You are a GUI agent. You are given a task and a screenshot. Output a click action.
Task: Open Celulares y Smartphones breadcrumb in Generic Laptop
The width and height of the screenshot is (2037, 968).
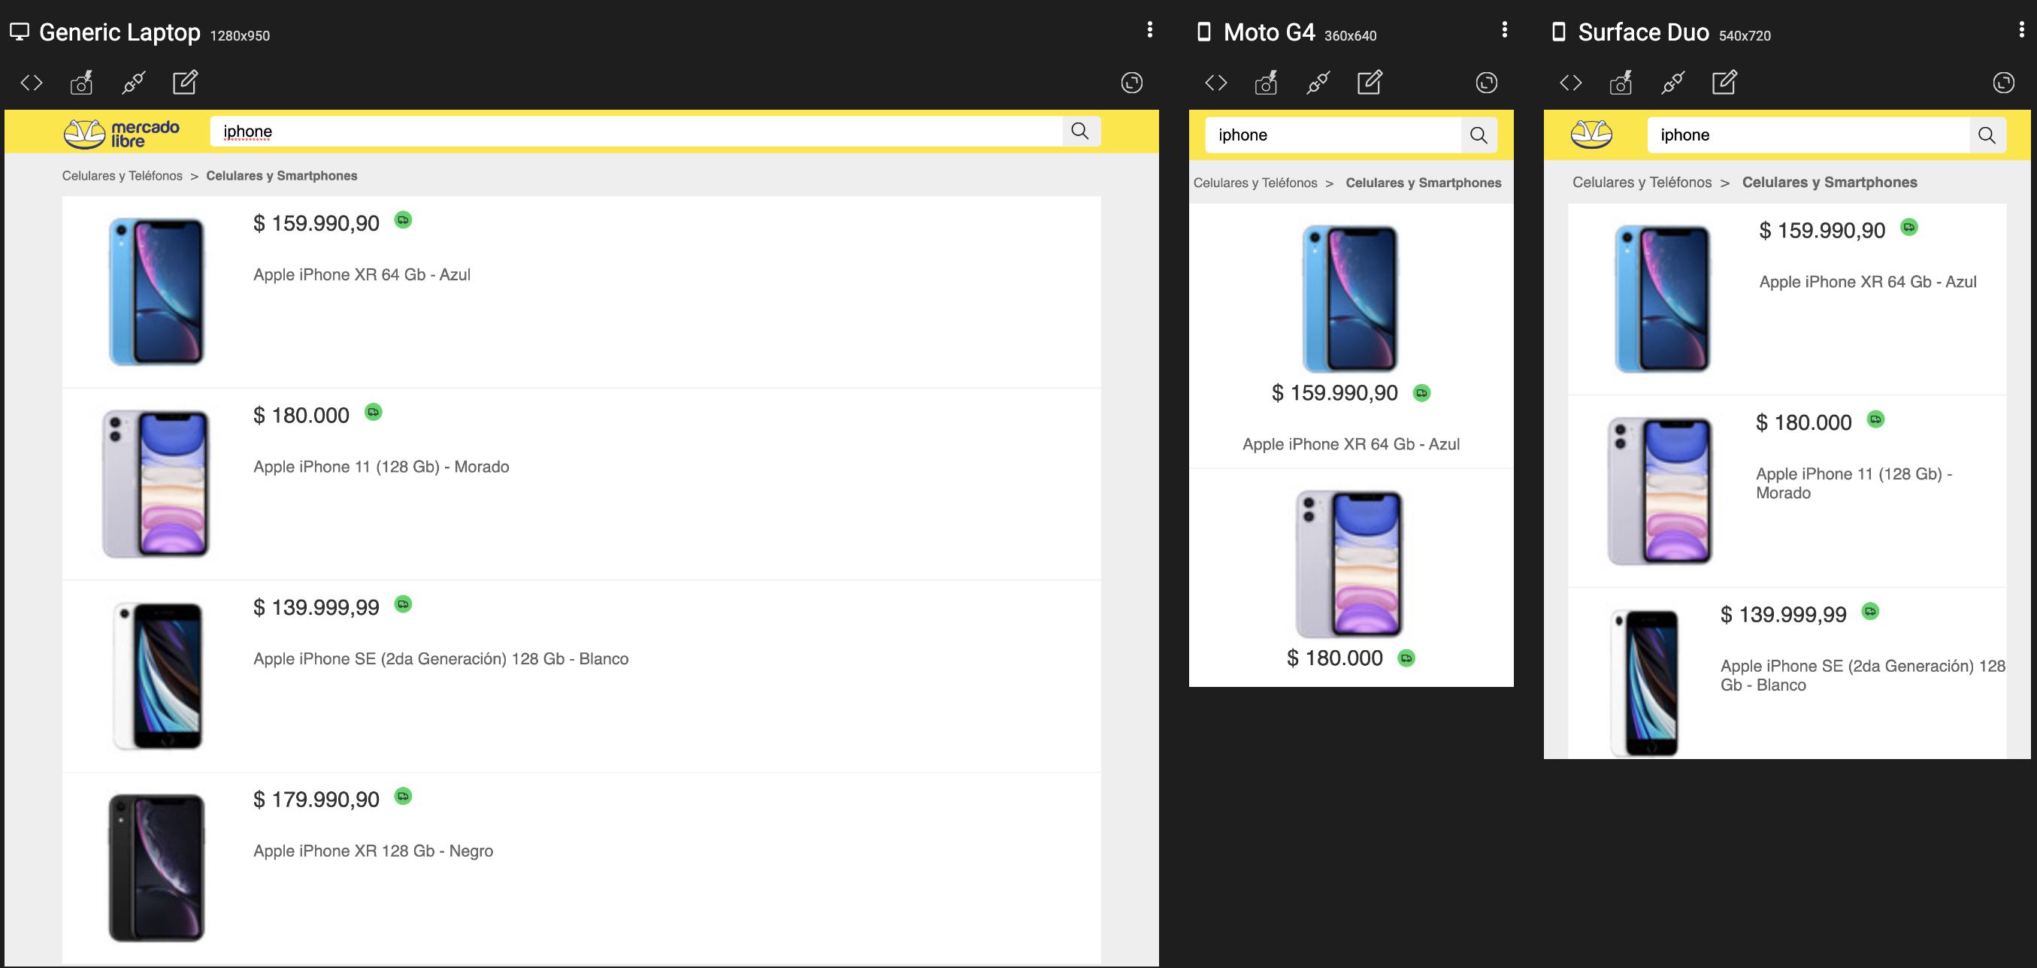(x=282, y=176)
